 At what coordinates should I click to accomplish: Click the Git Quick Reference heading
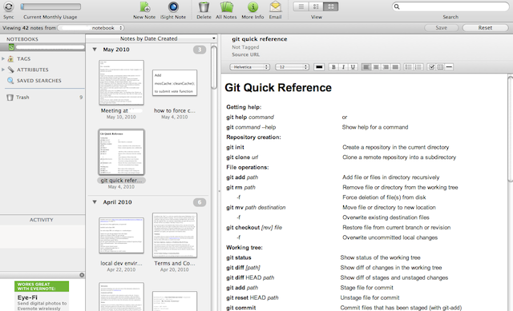pyautogui.click(x=278, y=88)
